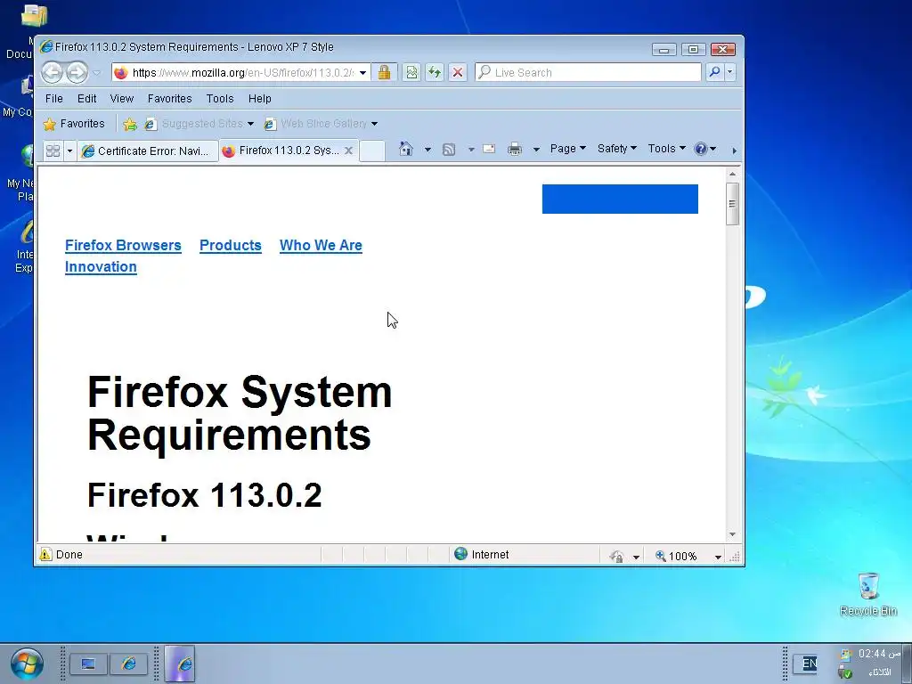912x684 pixels.
Task: Click the EN language indicator
Action: tap(809, 664)
